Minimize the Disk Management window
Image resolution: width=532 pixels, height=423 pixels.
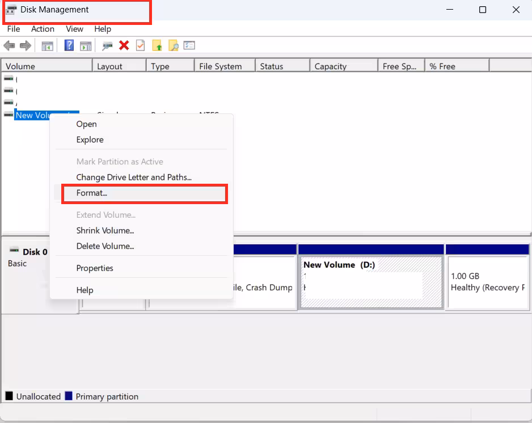(450, 10)
